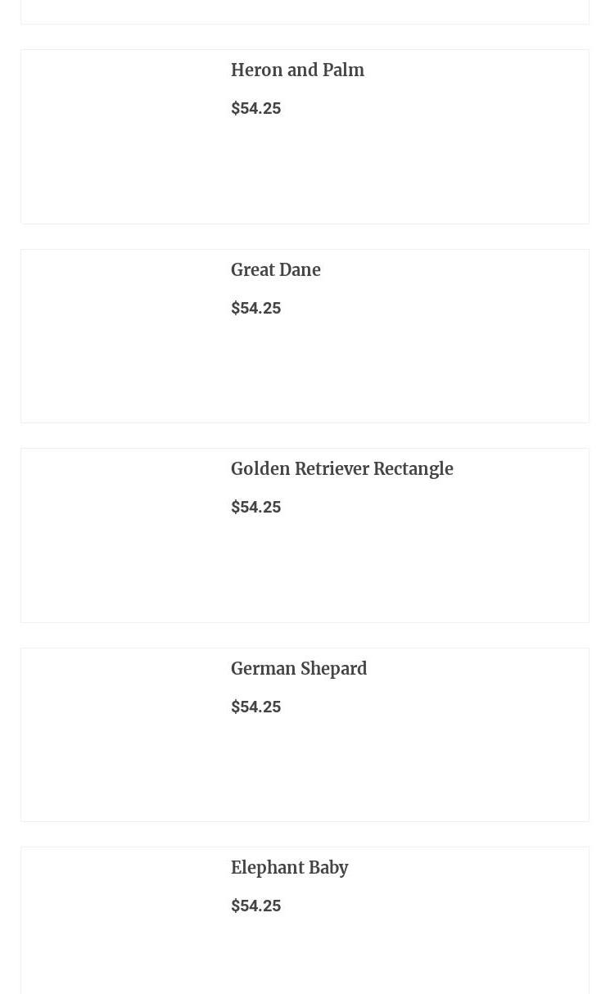
Task: Open the Heron and Palm product link
Action: pos(297,70)
